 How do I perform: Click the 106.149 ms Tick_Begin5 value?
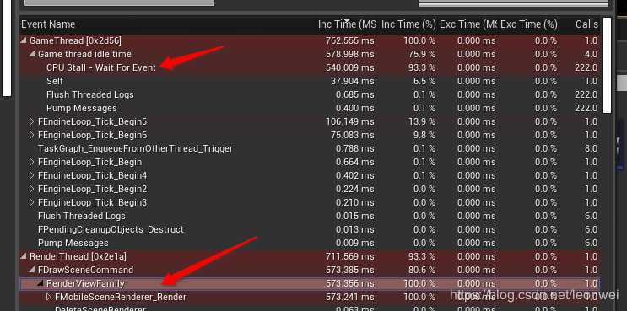[350, 121]
